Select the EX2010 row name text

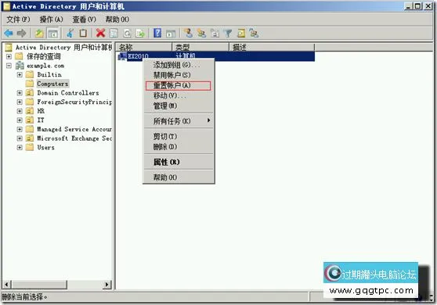(138, 56)
